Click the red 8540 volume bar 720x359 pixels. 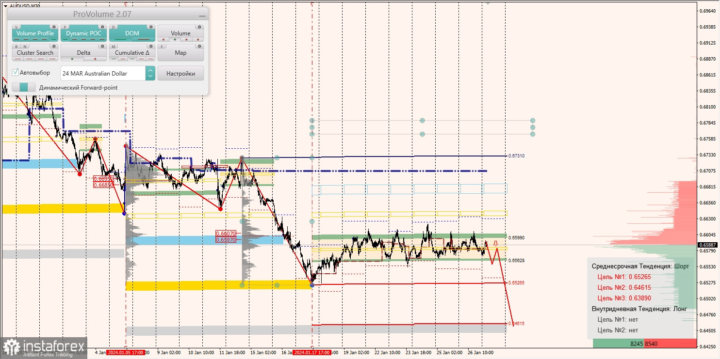pos(671,343)
